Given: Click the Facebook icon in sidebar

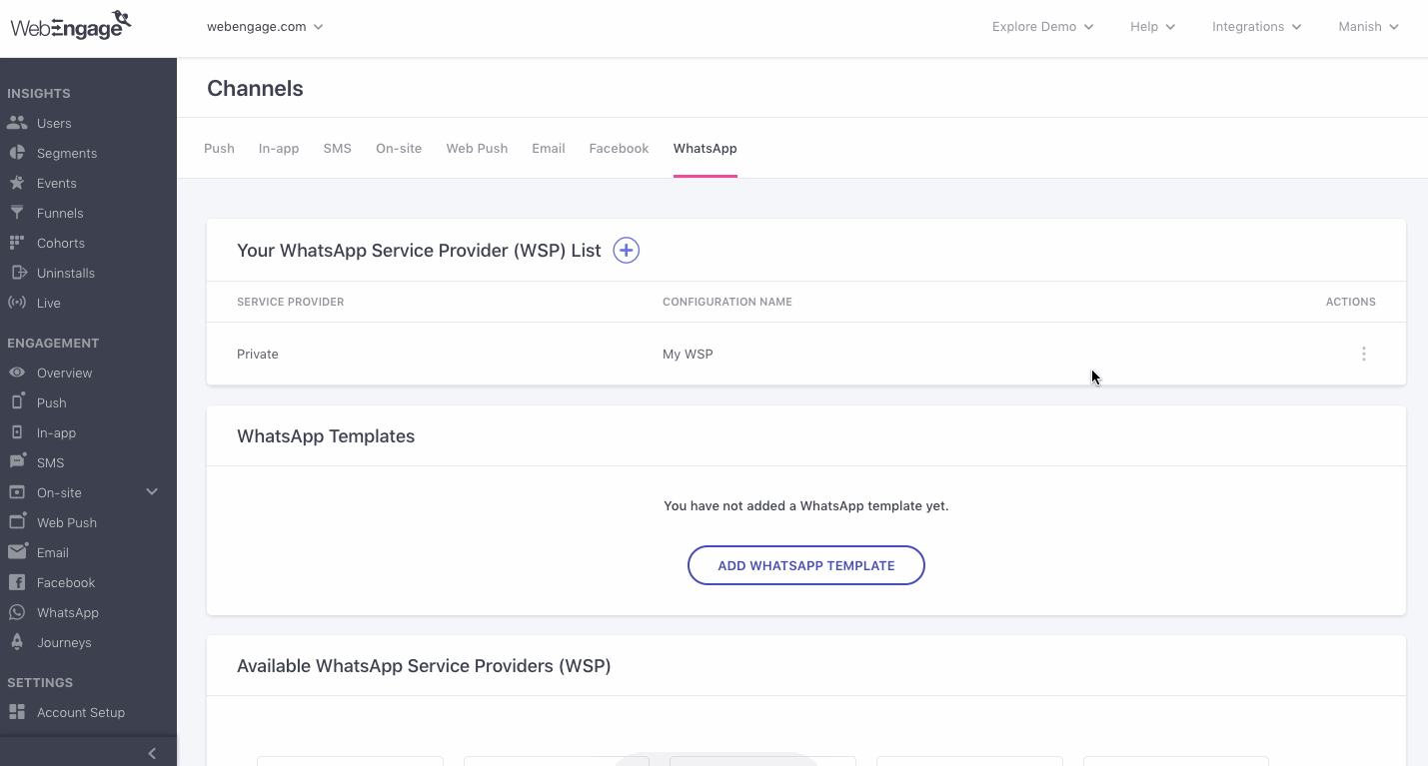Looking at the screenshot, I should pyautogui.click(x=16, y=582).
